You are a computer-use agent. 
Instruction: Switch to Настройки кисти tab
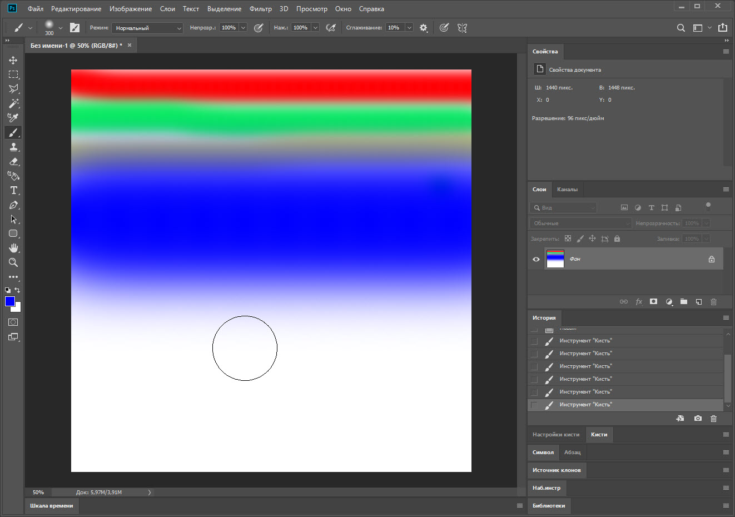pyautogui.click(x=556, y=435)
